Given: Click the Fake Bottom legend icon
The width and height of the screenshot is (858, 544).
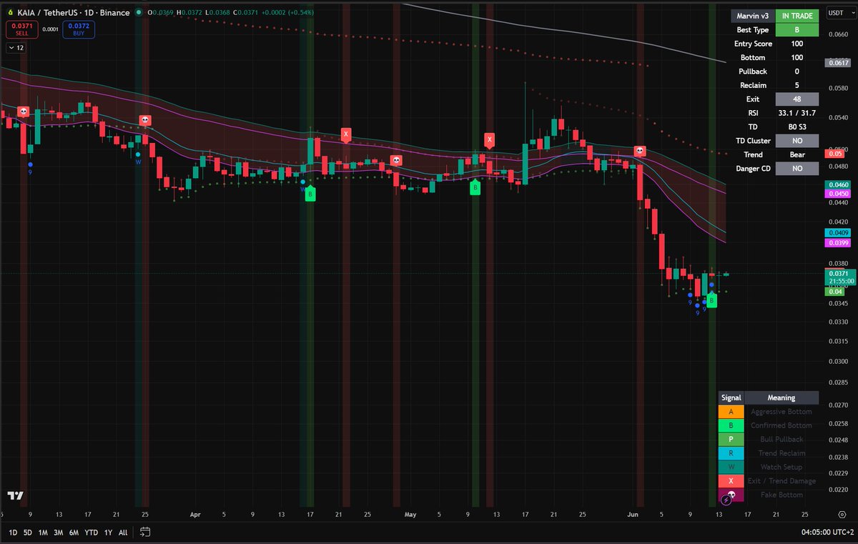Looking at the screenshot, I should [x=731, y=495].
